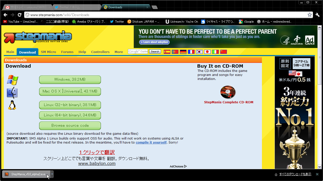Open the Ameba bookmark
The height and width of the screenshot is (181, 323).
click(89, 22)
